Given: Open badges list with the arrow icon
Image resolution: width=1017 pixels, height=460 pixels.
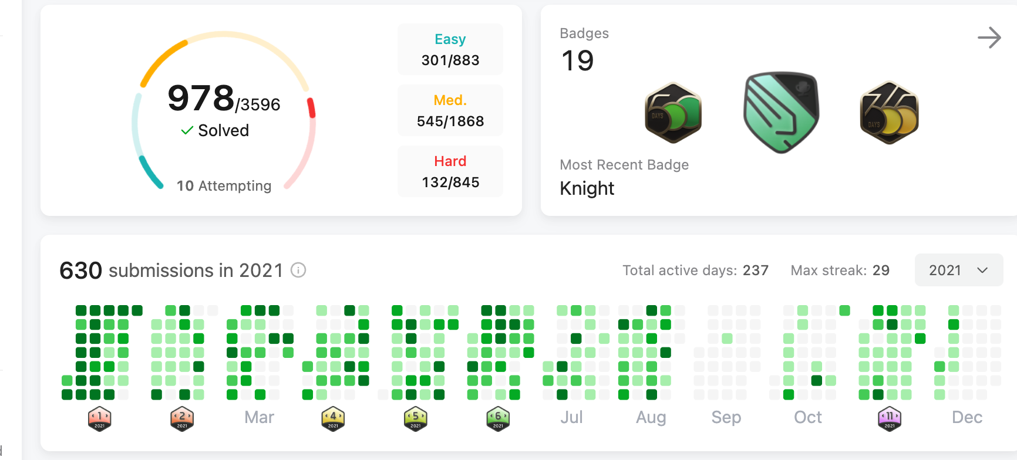Looking at the screenshot, I should 989,38.
